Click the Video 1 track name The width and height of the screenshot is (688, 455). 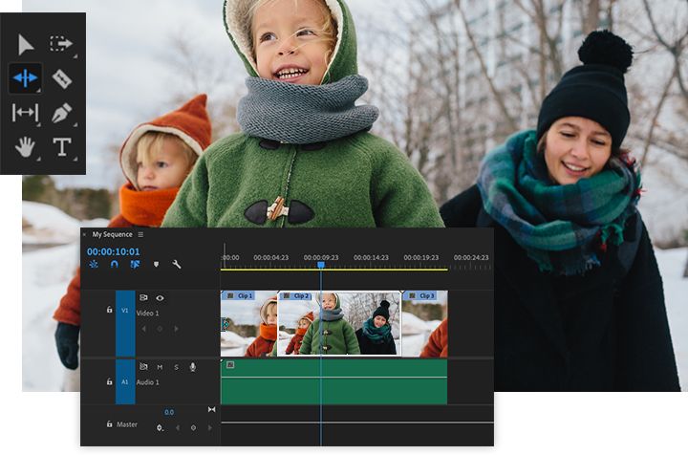tap(147, 314)
